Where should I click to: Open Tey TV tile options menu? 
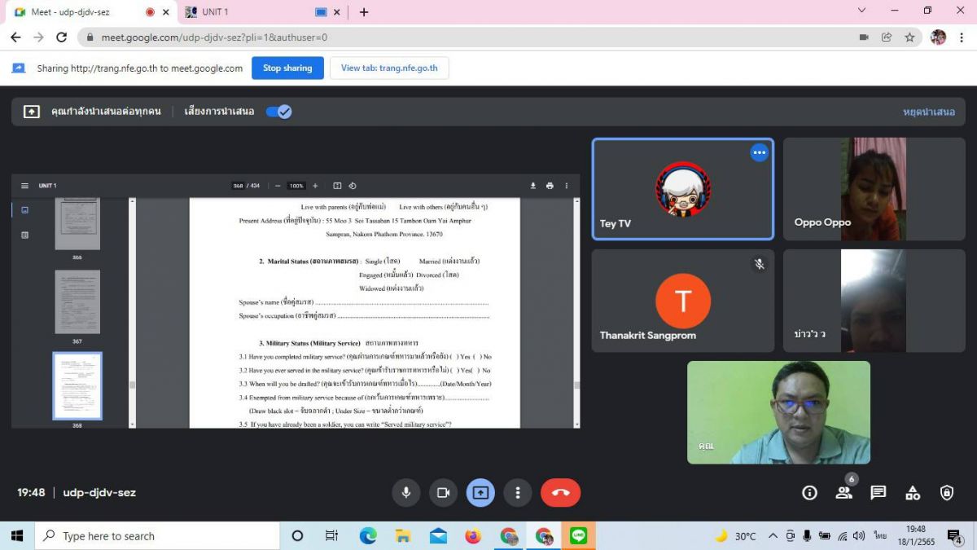pos(759,152)
